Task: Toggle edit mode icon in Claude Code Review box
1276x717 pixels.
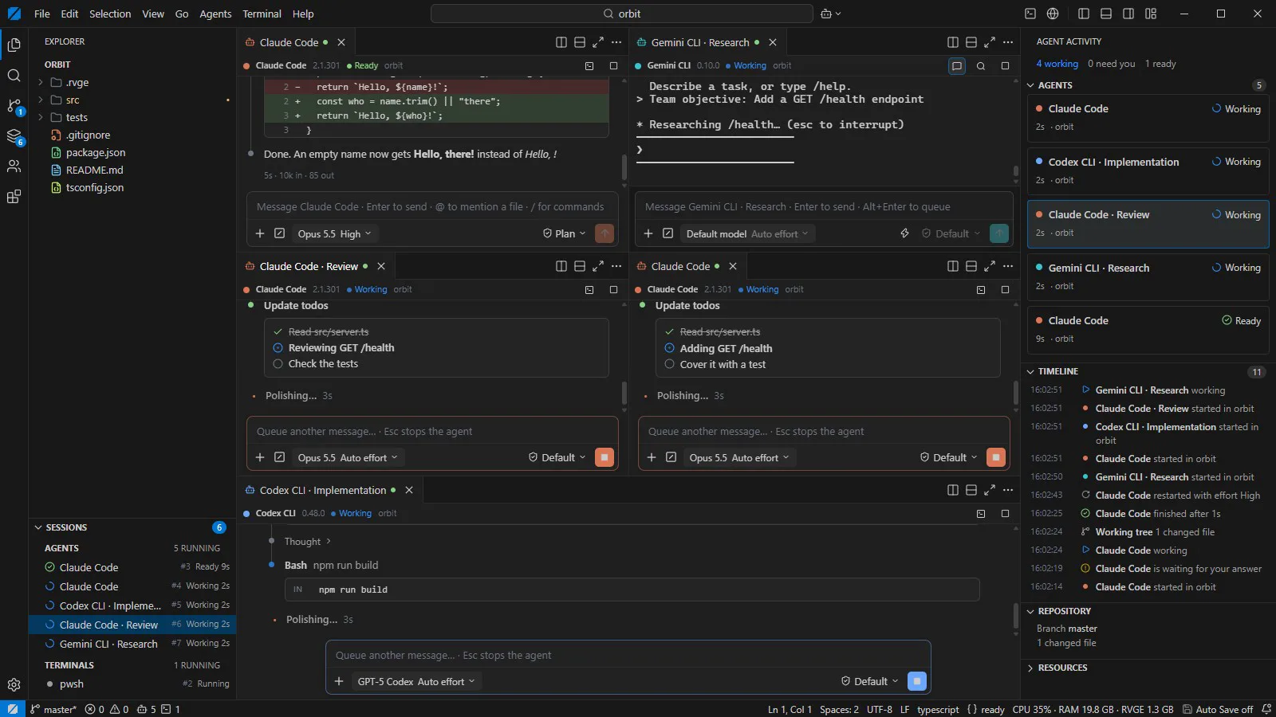Action: click(279, 457)
